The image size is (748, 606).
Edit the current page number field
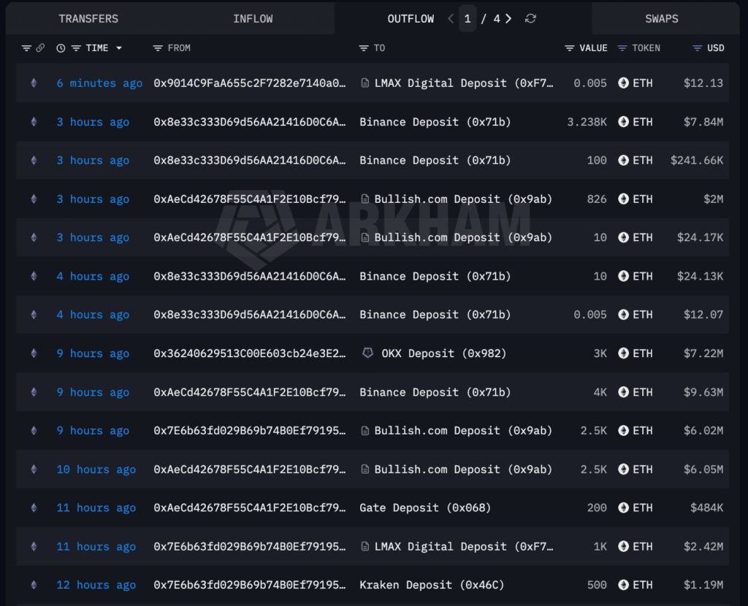coord(467,18)
